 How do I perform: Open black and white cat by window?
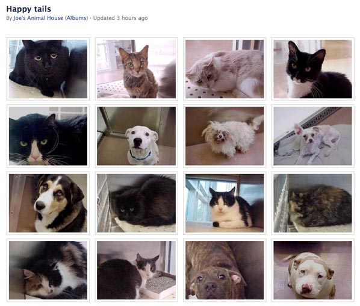(x=225, y=203)
